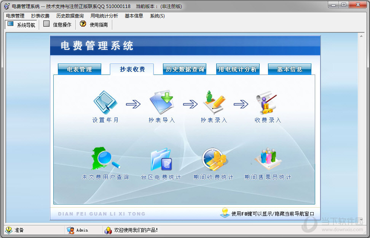Screen dimensions: 370x238
Task: Click the 欢迎使用我们的产品! status text
Action: tap(136, 230)
